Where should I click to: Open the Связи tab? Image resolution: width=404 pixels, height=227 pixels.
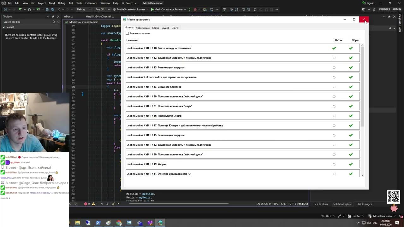156,28
